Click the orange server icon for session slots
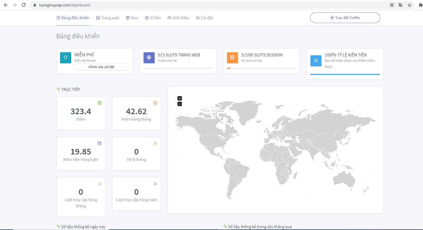This screenshot has width=423, height=230. point(232,58)
